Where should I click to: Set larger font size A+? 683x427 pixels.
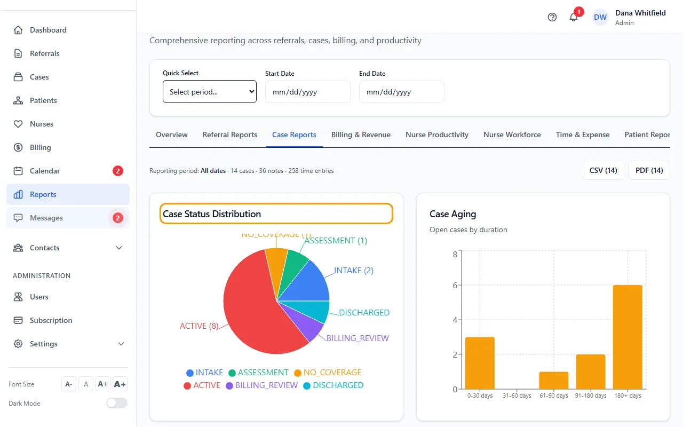(x=103, y=384)
